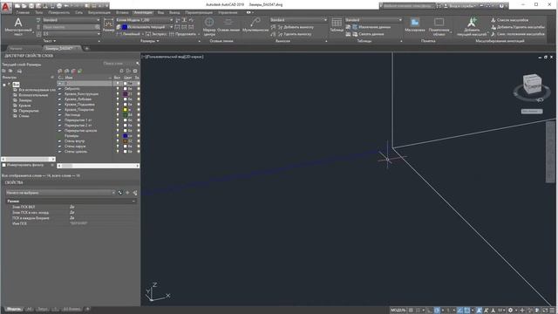Open the text height 2.5 dropdown
558x314 pixels.
[x=71, y=34]
